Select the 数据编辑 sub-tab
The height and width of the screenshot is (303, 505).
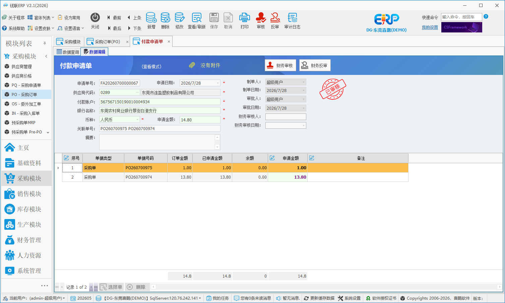coord(94,52)
